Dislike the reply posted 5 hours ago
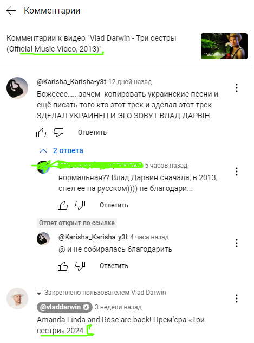Image resolution: width=254 pixels, height=343 pixels. point(80,205)
